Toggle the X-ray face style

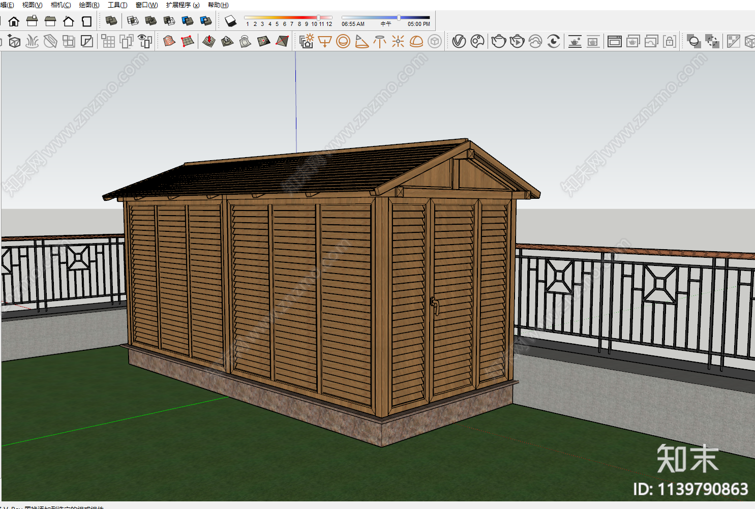(x=111, y=21)
